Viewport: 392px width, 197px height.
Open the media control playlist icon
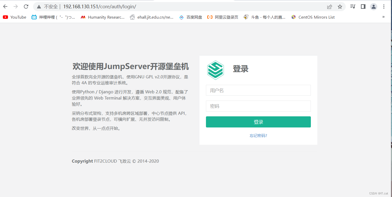(x=353, y=6)
